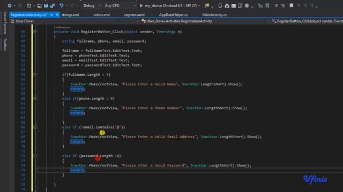Select the RegistrationActivity.cs tab
This screenshot has height=192, width=343.
pyautogui.click(x=28, y=15)
